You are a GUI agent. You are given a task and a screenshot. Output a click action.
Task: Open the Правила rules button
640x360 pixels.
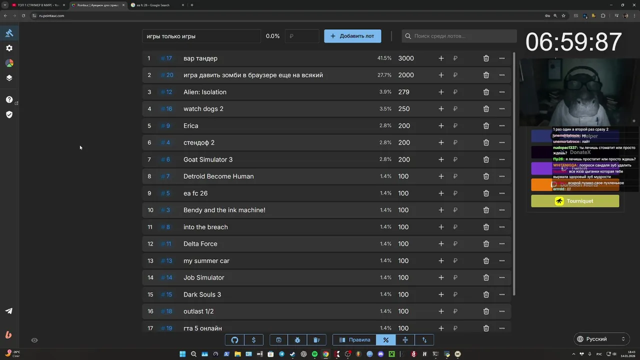click(354, 340)
